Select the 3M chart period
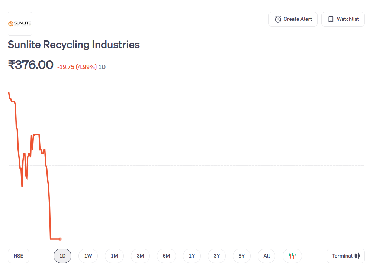 point(140,256)
